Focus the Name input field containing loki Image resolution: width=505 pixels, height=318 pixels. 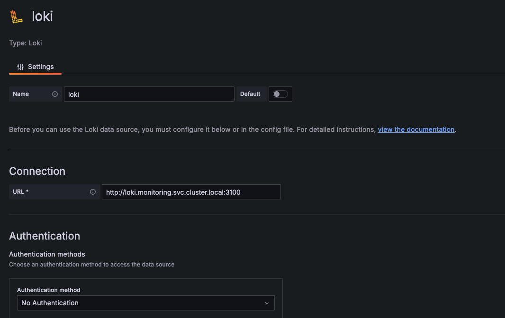(x=149, y=94)
